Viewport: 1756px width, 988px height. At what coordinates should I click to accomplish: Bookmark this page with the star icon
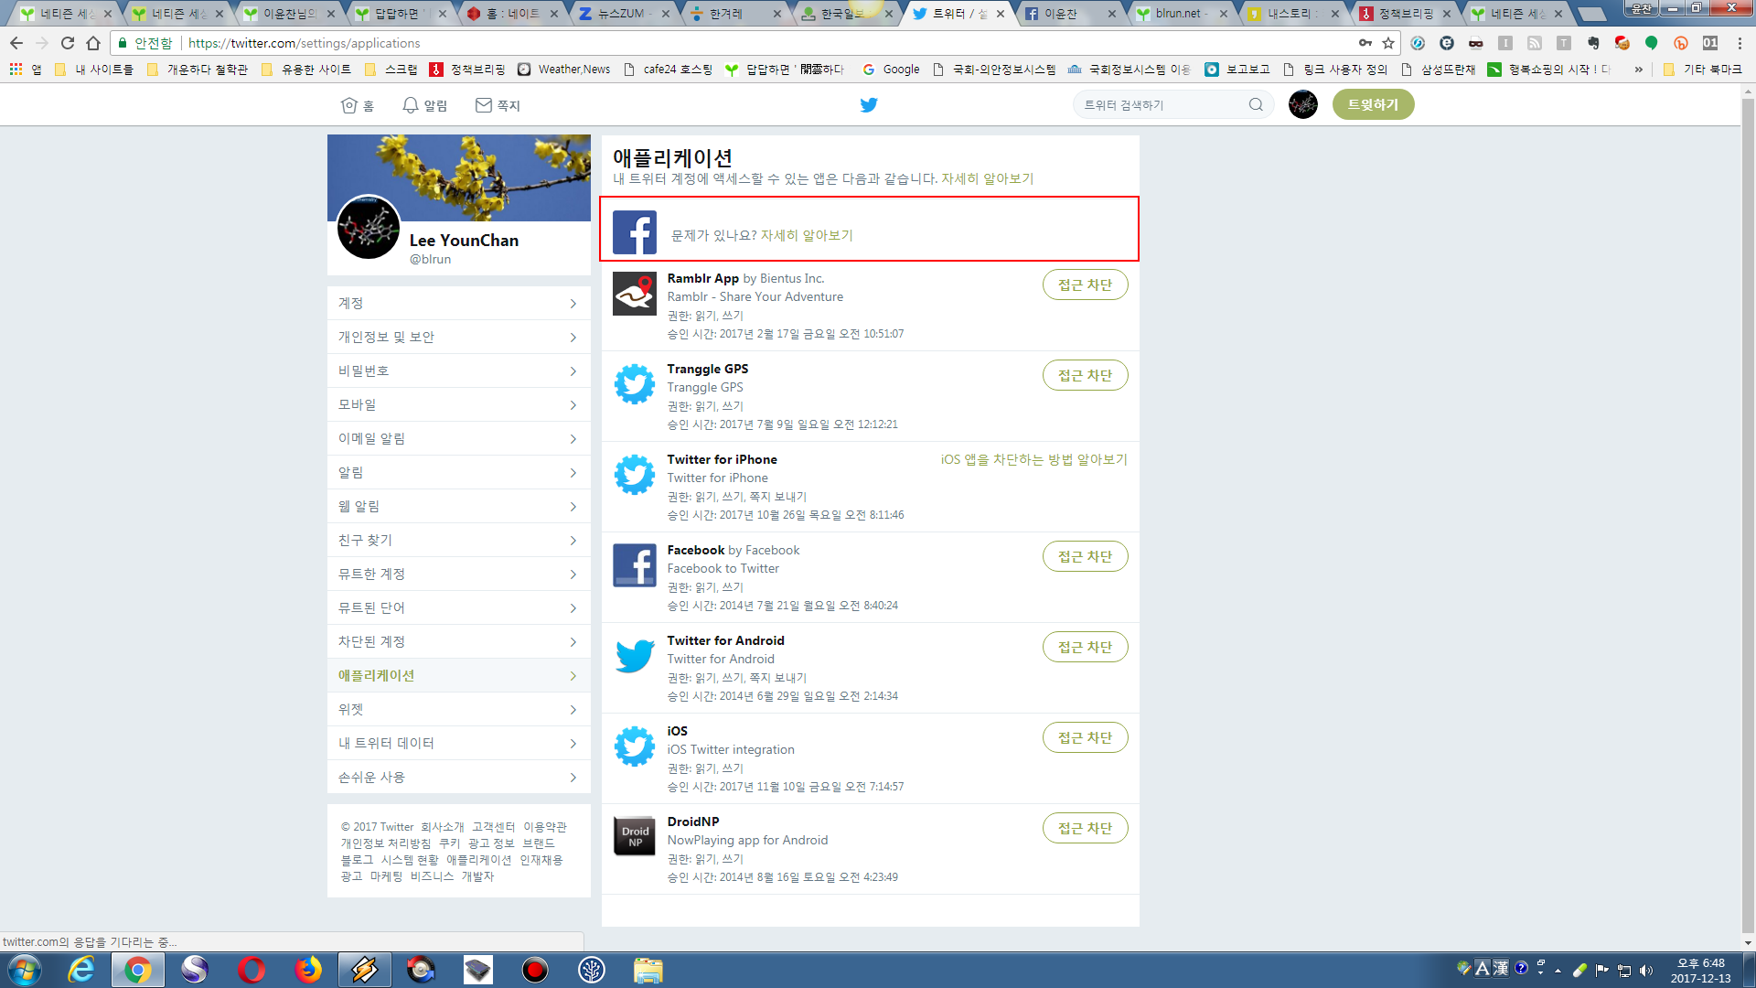(1388, 43)
